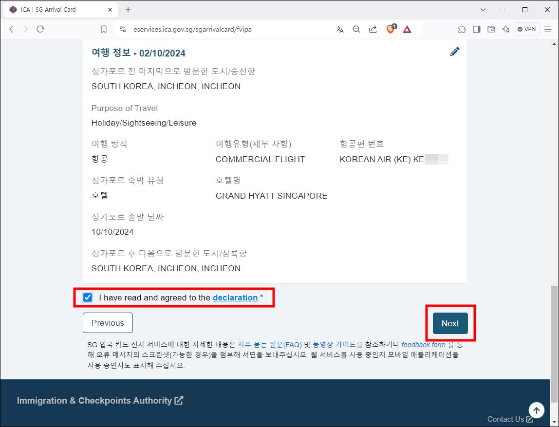
Task: Open the Brave Wallet icon
Action: [x=491, y=29]
